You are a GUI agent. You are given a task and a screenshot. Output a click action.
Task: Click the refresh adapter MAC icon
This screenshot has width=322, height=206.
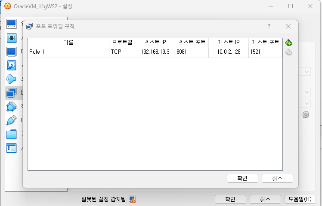[306, 115]
